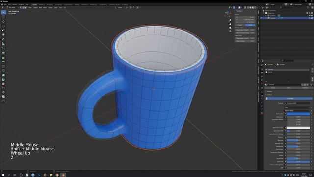Screen dimensions: 314x177
Task: Open the File menu
Action: click(x=5, y=4)
